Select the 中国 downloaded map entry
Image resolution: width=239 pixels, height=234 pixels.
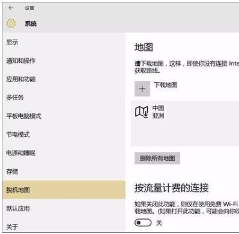185,124
